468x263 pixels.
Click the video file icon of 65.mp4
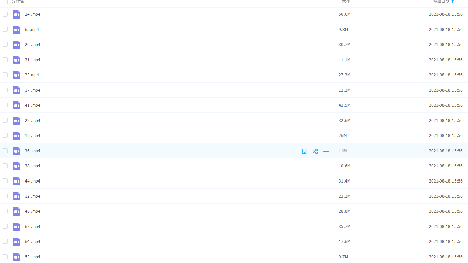pos(16,30)
